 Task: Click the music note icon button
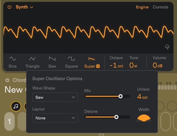(16, 106)
